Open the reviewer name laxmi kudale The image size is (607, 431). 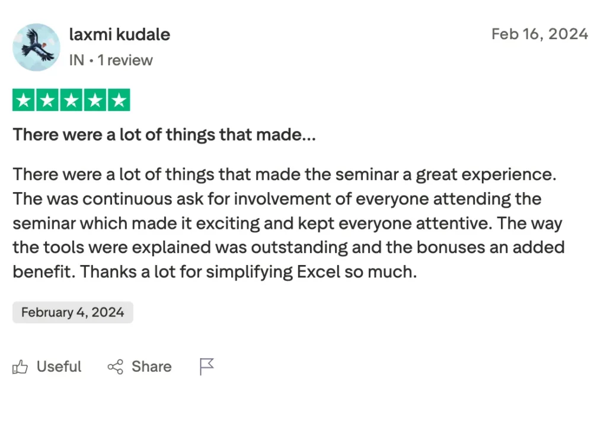point(120,34)
